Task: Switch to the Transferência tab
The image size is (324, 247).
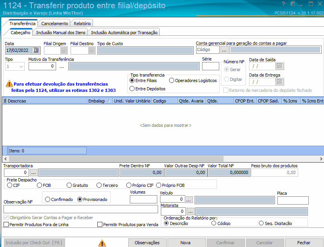Action: coord(22,24)
